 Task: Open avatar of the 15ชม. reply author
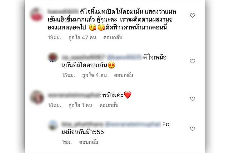(53, 57)
